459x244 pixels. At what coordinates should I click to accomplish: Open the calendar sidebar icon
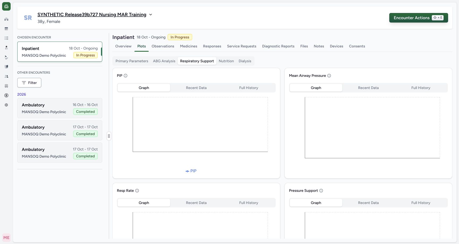(x=6, y=29)
